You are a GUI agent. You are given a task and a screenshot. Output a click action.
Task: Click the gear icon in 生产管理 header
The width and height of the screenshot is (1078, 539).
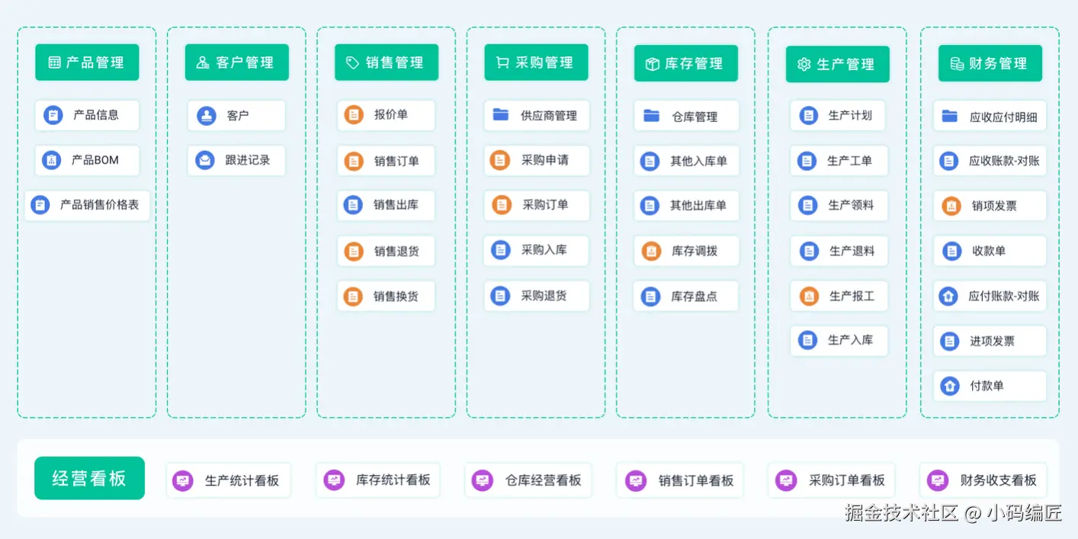804,64
